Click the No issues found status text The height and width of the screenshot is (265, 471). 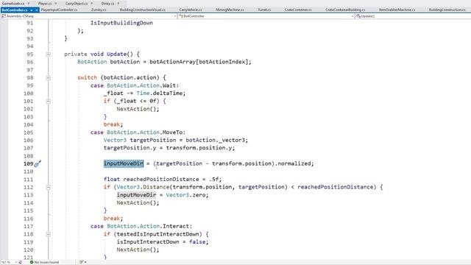46,262
